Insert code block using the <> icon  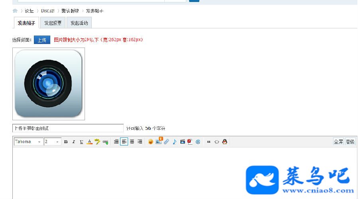(x=217, y=142)
